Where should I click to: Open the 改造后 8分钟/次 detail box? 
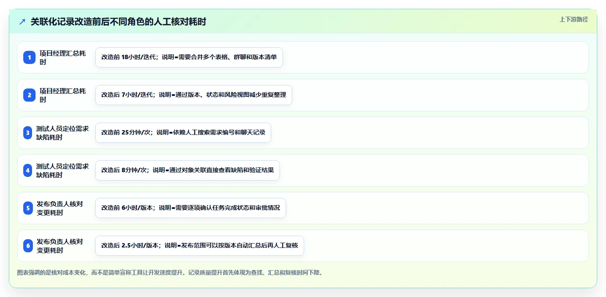[187, 170]
